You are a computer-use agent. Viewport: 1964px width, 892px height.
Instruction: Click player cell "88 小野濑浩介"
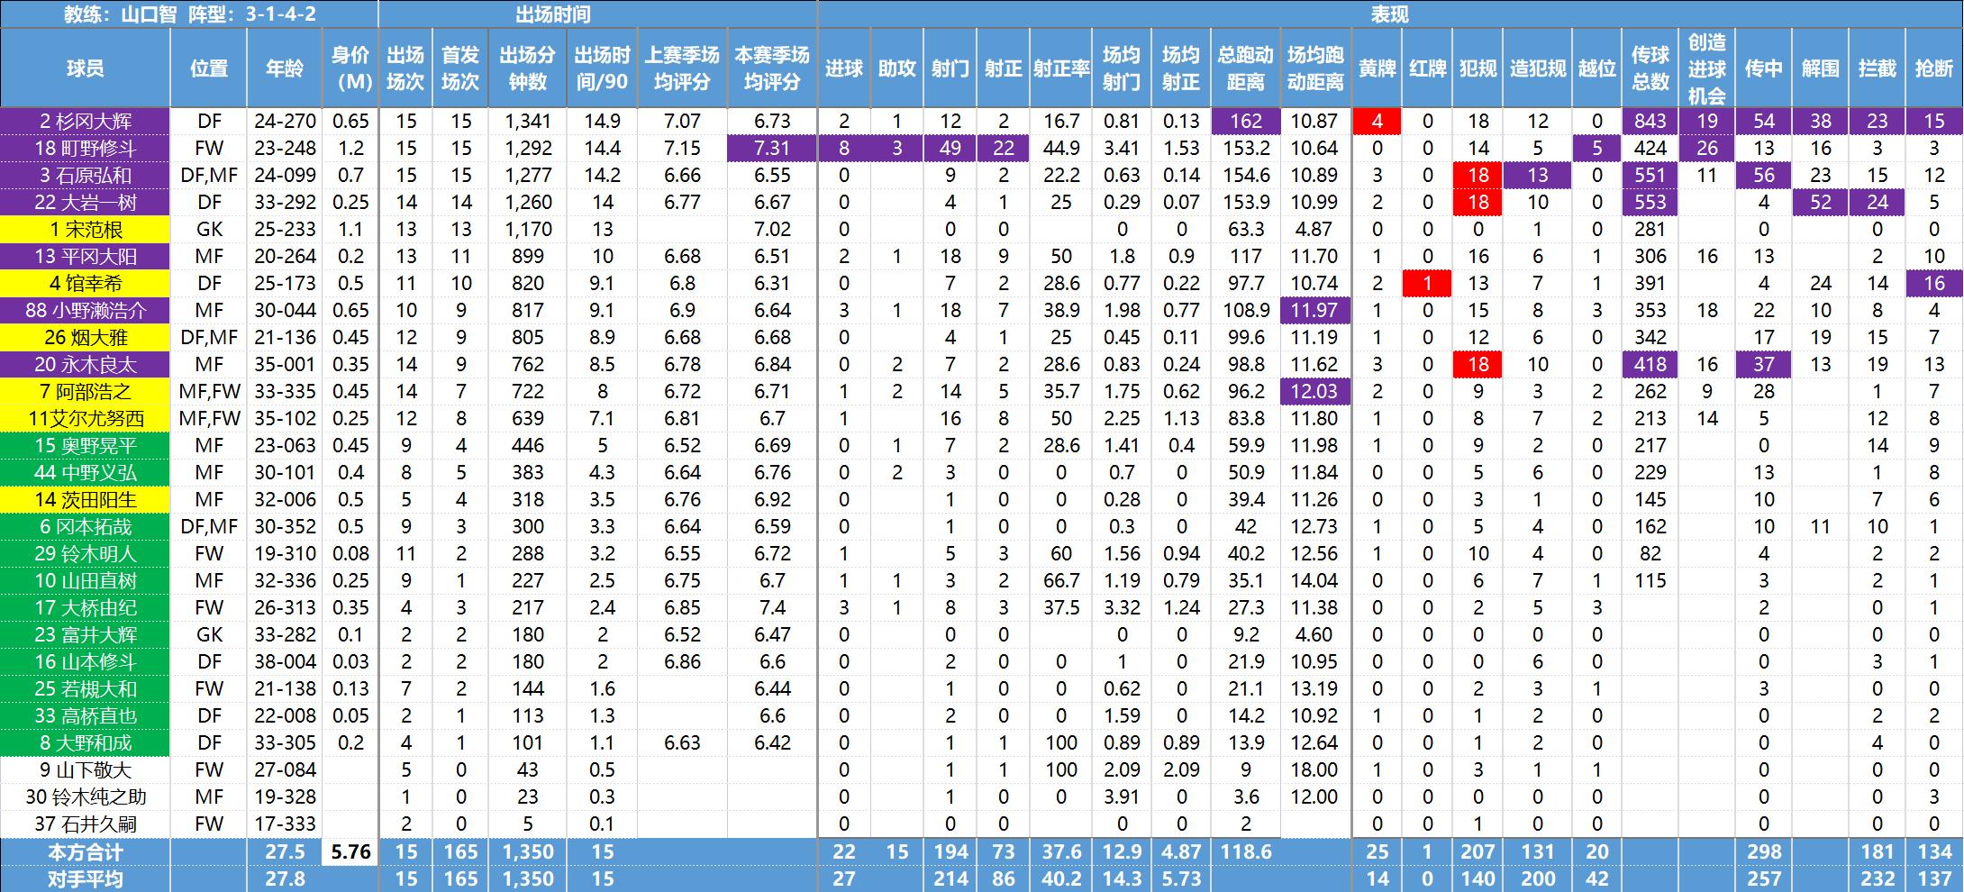pyautogui.click(x=86, y=310)
